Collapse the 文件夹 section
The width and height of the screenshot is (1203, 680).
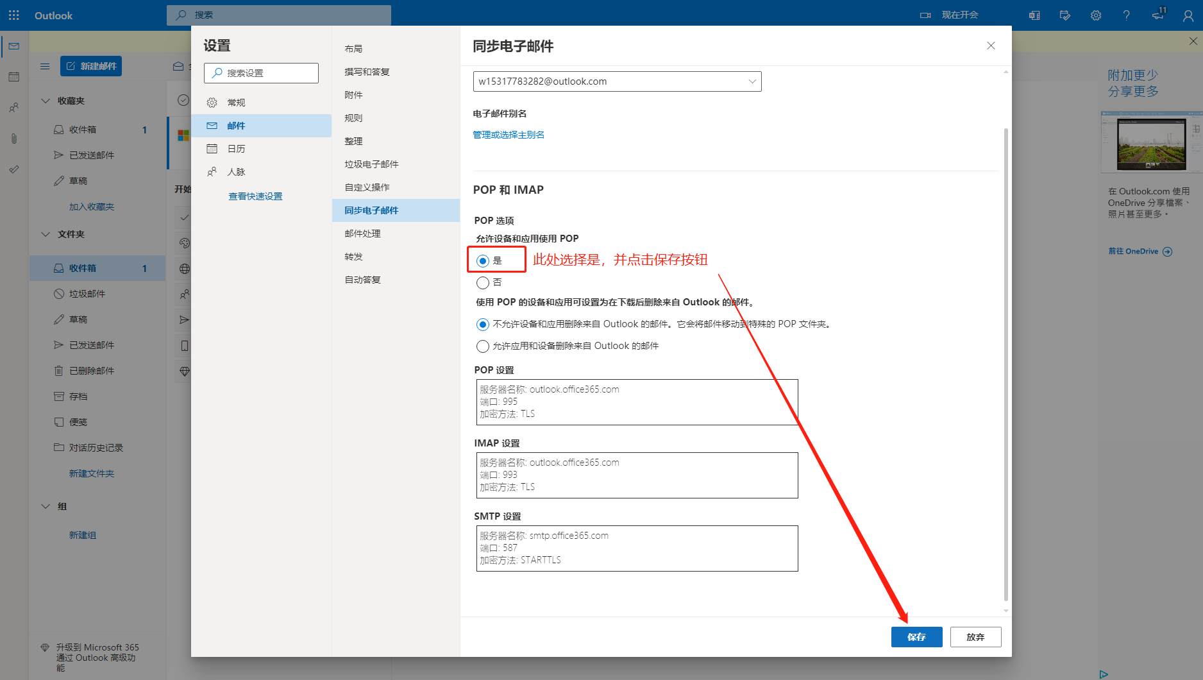[x=46, y=234]
